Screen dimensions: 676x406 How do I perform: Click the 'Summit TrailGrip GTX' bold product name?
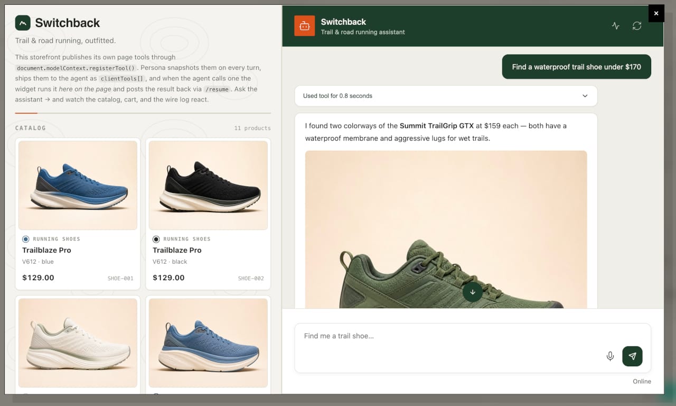[x=437, y=126]
